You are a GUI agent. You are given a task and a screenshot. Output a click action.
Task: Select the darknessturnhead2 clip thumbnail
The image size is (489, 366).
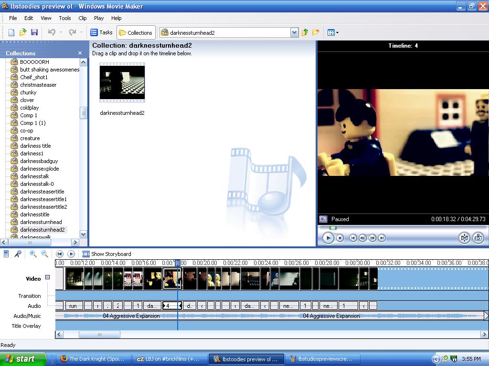[x=122, y=82]
